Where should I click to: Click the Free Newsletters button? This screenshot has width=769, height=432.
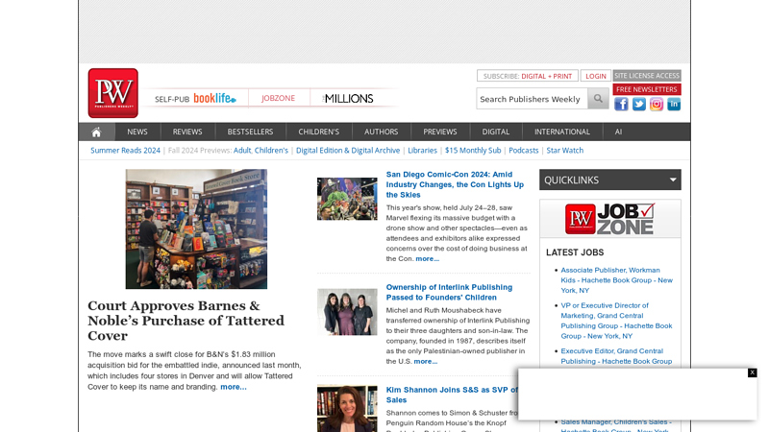647,89
